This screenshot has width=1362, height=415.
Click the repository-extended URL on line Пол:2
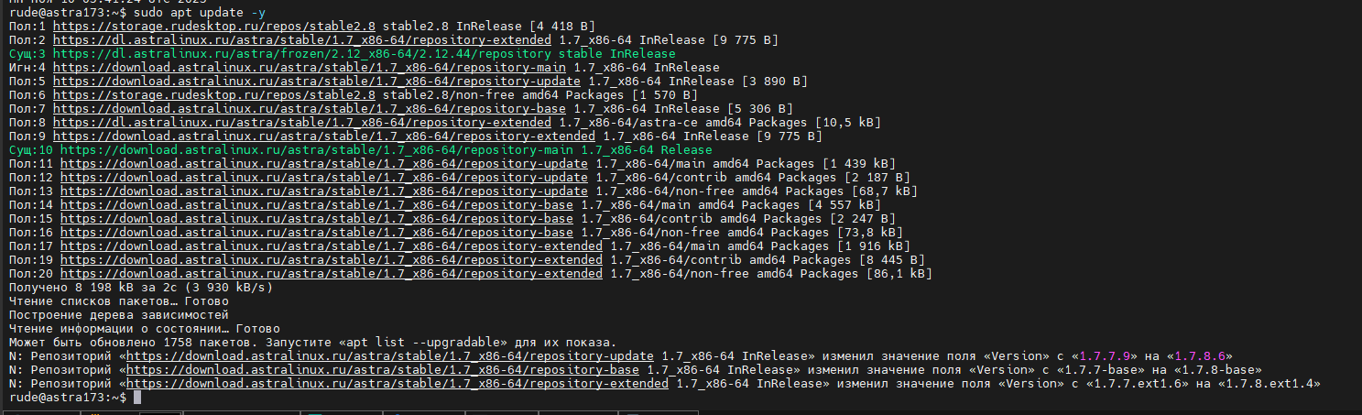301,40
